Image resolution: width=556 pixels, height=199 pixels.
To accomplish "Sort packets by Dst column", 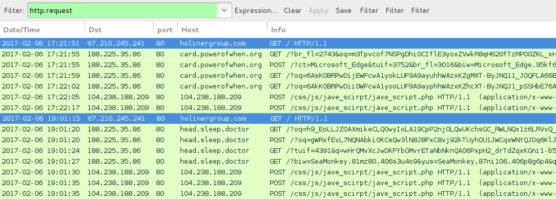I will tap(119, 30).
